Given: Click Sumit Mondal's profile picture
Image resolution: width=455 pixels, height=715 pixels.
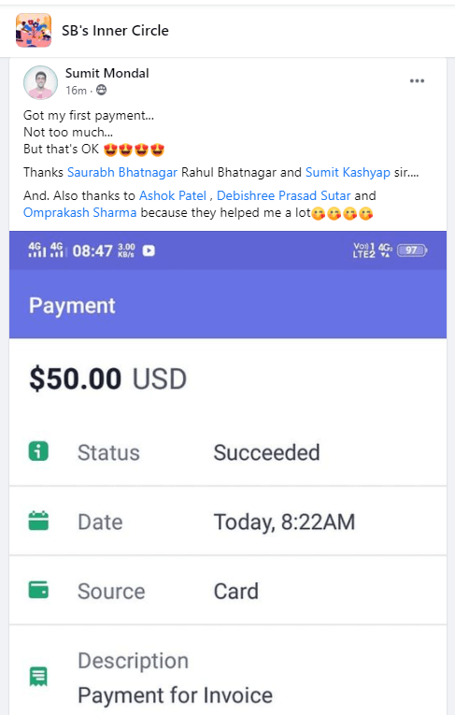Looking at the screenshot, I should coord(40,82).
